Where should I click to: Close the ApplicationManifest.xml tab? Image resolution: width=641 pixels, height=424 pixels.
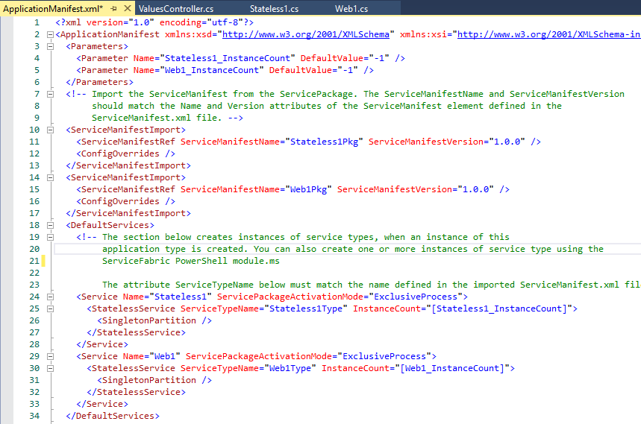coord(128,8)
